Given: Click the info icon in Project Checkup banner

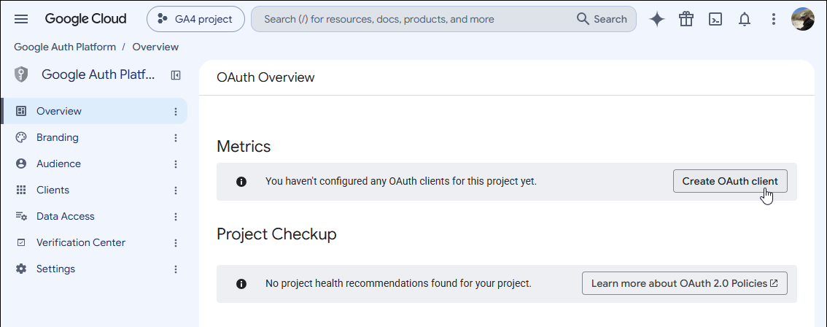Looking at the screenshot, I should pos(241,284).
